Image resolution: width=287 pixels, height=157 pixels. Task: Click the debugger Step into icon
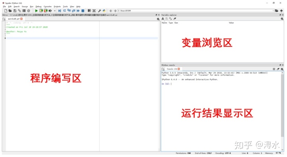[x=69, y=11]
